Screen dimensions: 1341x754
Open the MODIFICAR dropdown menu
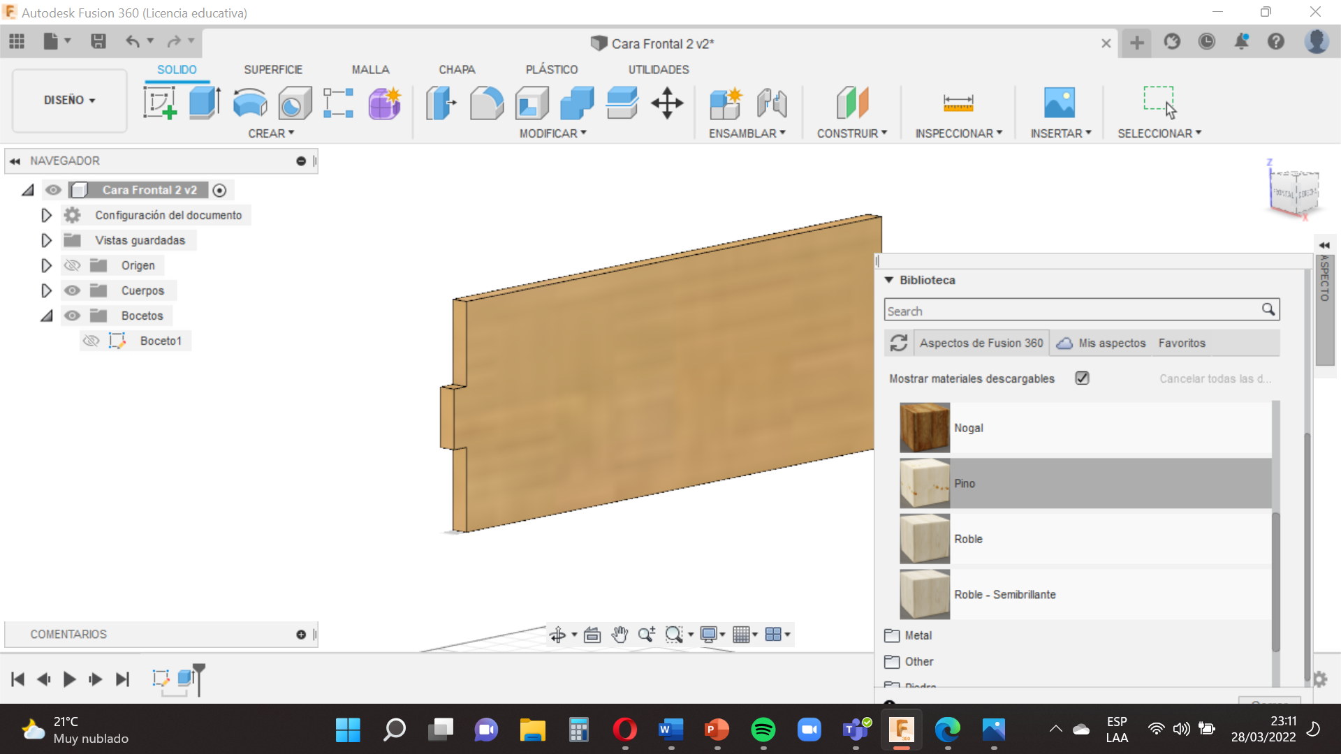pyautogui.click(x=552, y=133)
